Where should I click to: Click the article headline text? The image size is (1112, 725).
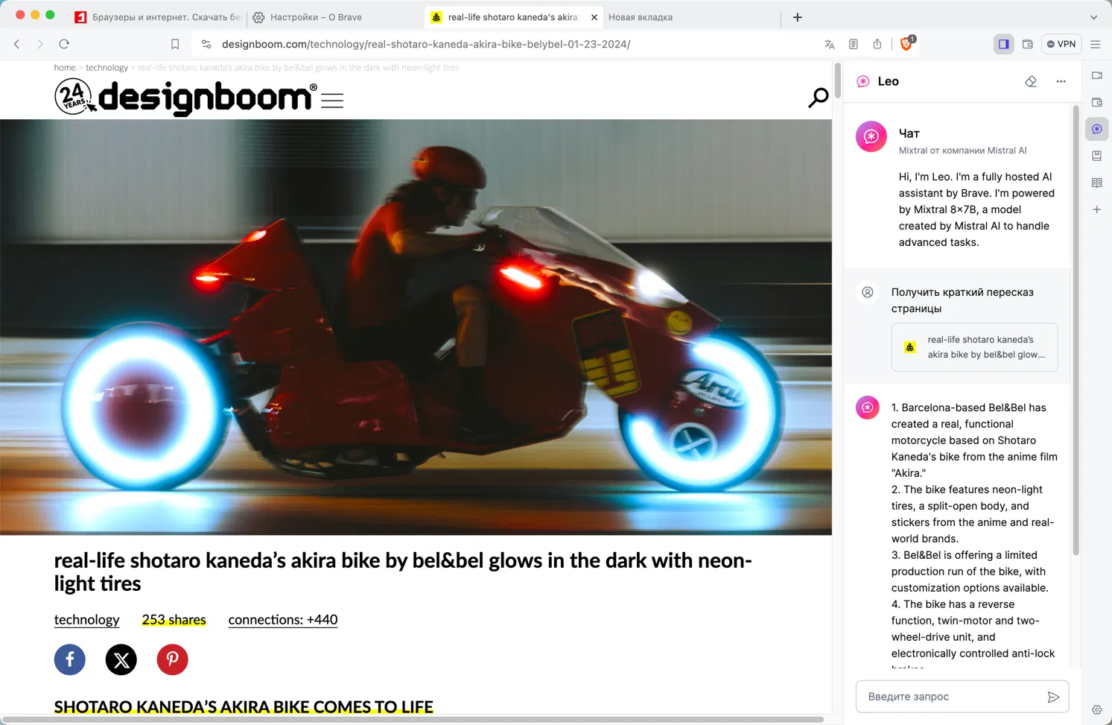point(403,572)
